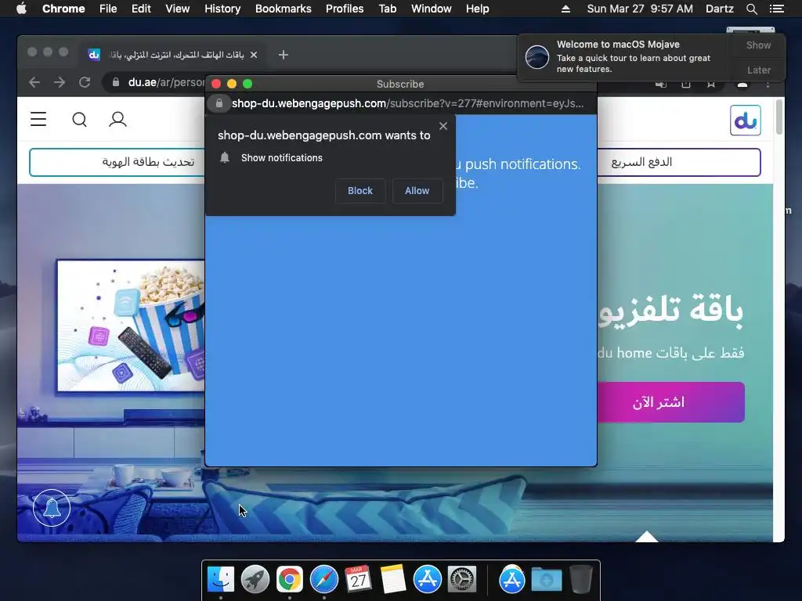Open Launchpad from the Dock

(255, 580)
